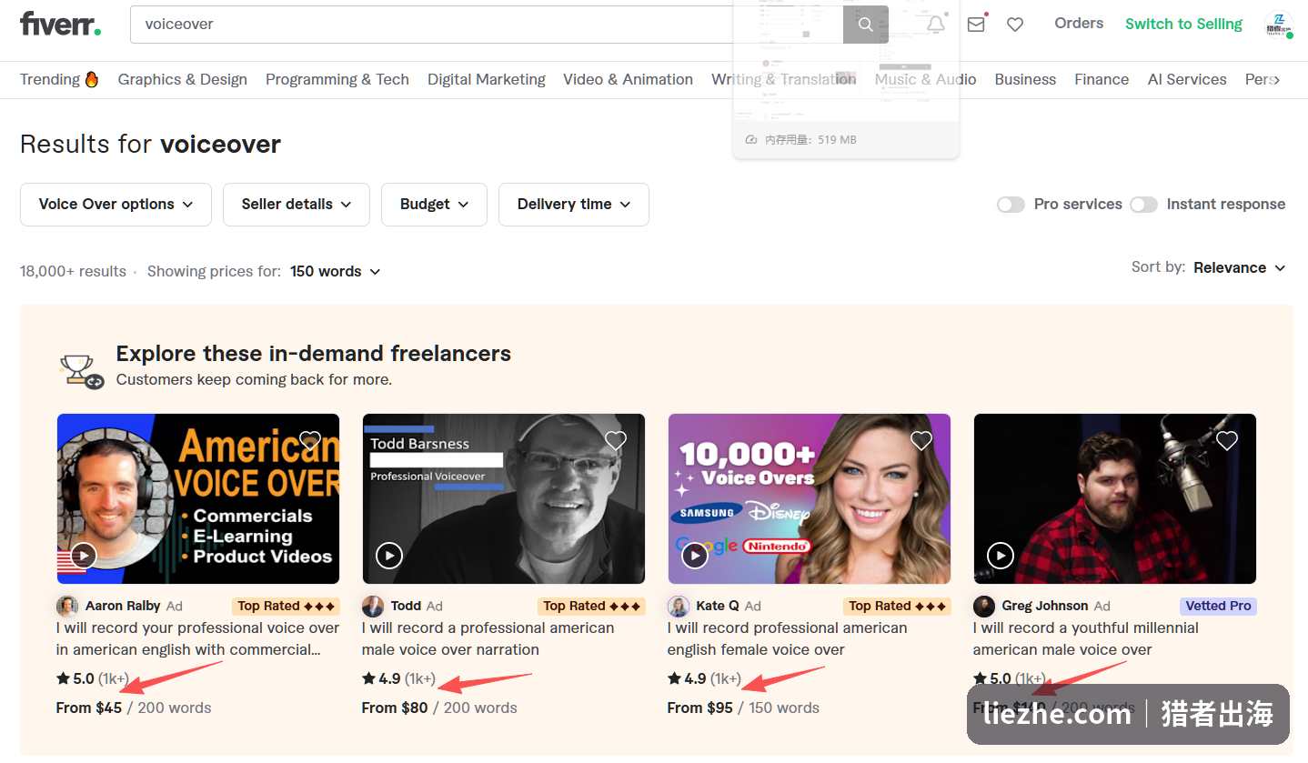Click the voiceover search input field
Screen dimensions: 1308x763
pos(487,25)
